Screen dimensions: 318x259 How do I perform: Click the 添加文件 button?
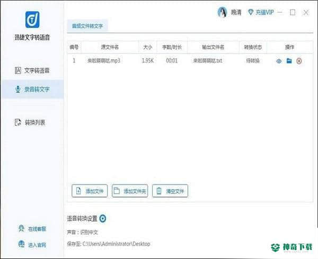click(x=90, y=191)
